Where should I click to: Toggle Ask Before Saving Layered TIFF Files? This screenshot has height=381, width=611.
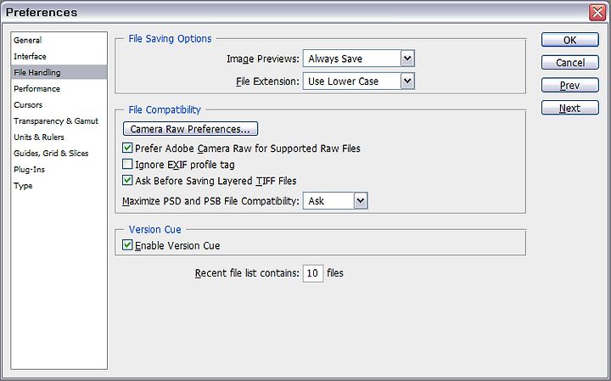point(127,181)
